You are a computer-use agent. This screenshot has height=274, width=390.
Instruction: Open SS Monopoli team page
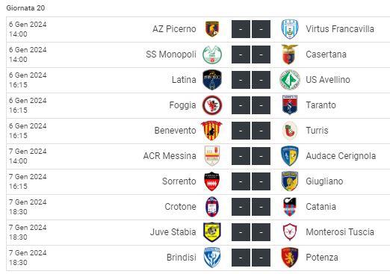click(171, 55)
